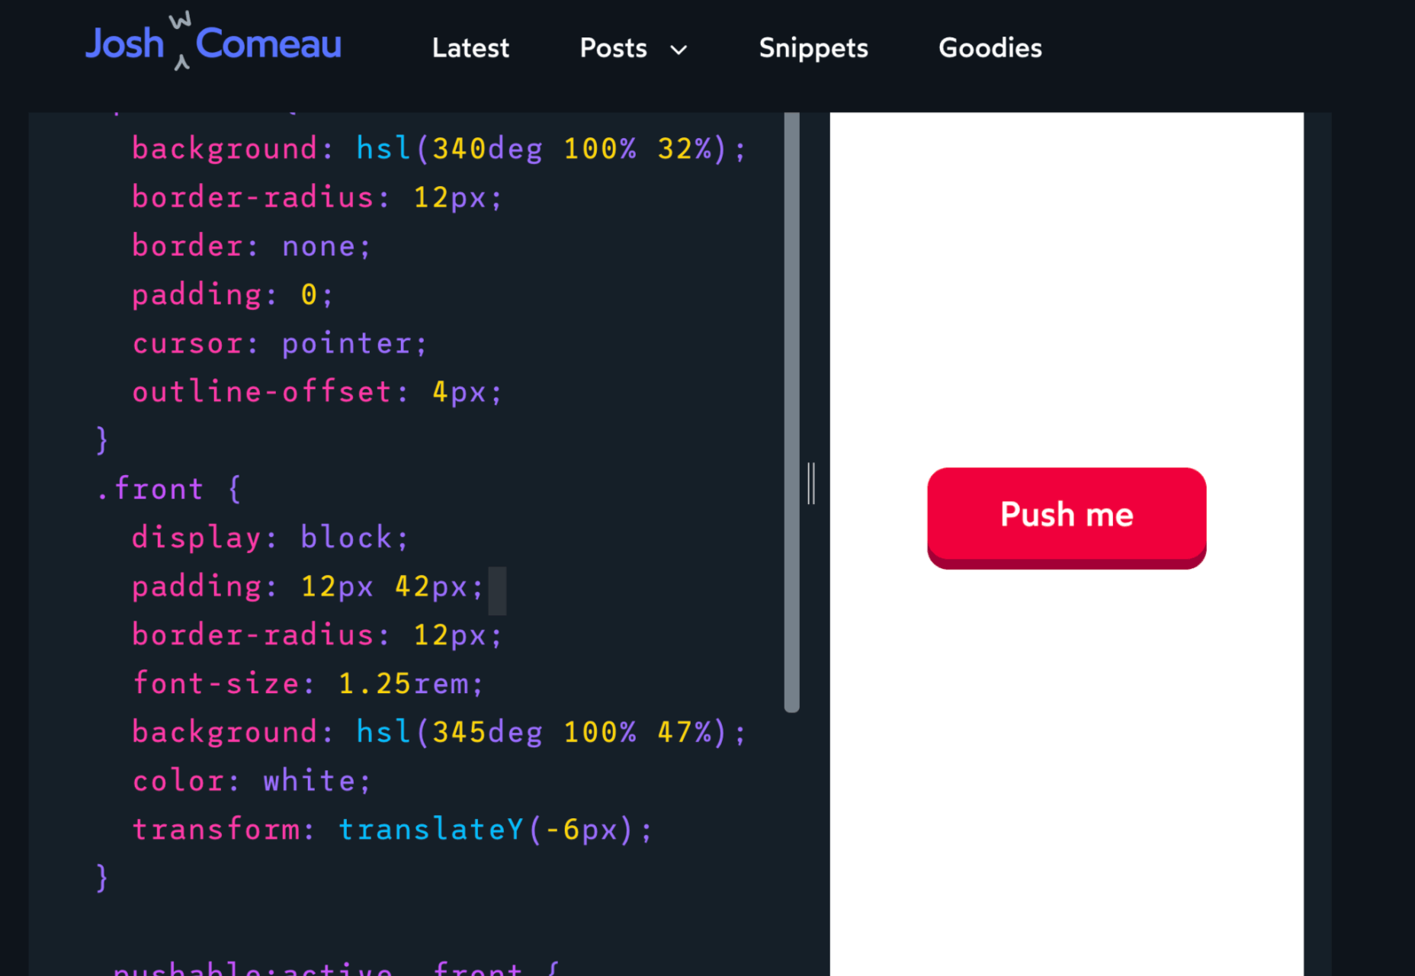
Task: Click the 'hsl(345deg 100% 47%)' background value
Action: pos(541,733)
